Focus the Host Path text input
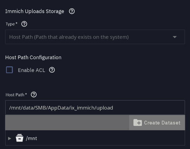190x149 pixels. [x=95, y=107]
